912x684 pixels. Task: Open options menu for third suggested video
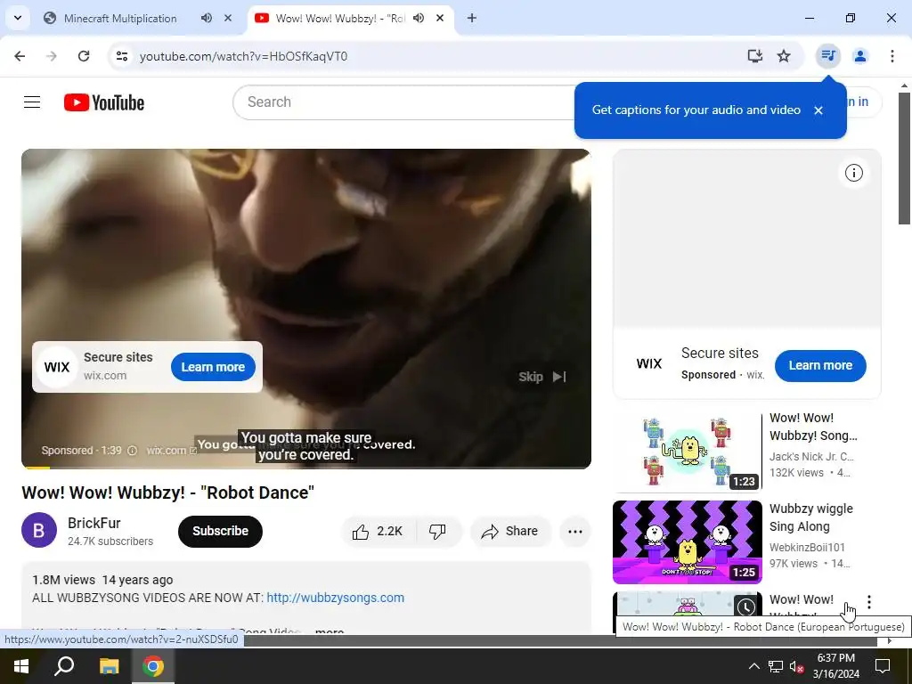(x=869, y=602)
